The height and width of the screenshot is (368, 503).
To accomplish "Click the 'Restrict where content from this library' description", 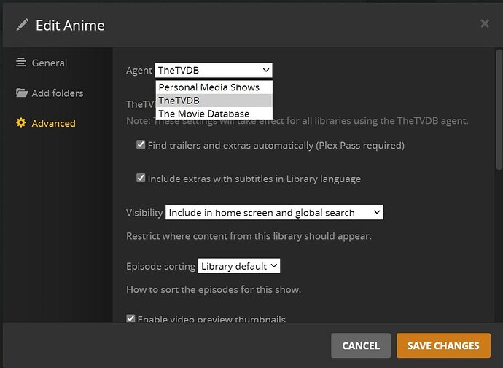I will [x=249, y=236].
